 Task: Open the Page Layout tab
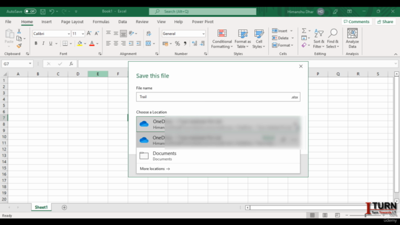[72, 22]
